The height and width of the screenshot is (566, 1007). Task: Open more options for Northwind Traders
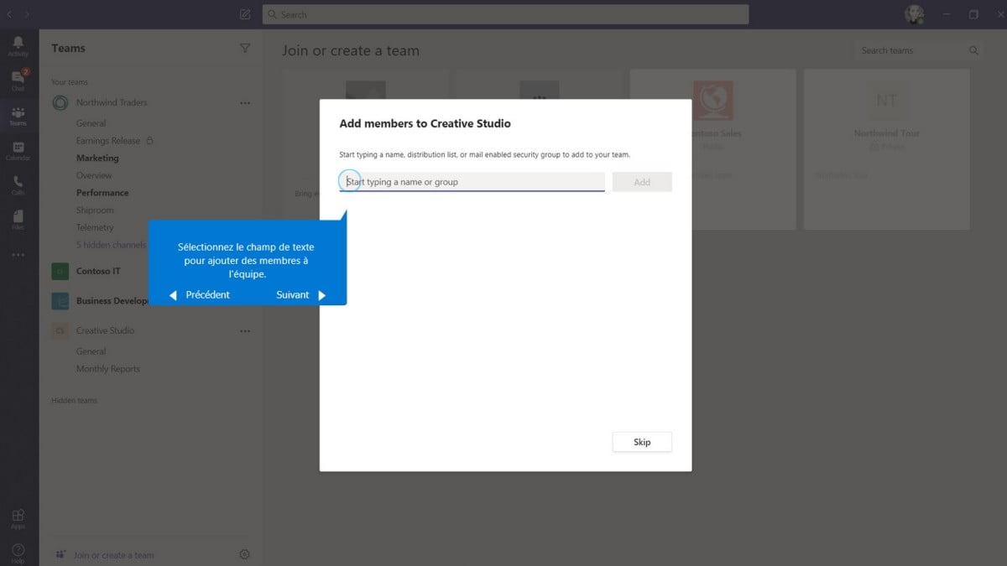(x=245, y=103)
